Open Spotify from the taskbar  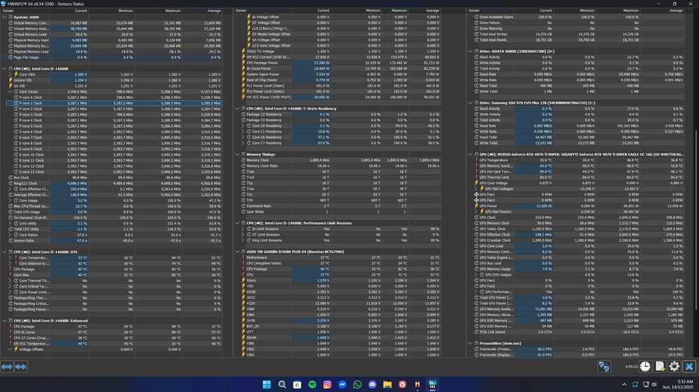(312, 384)
